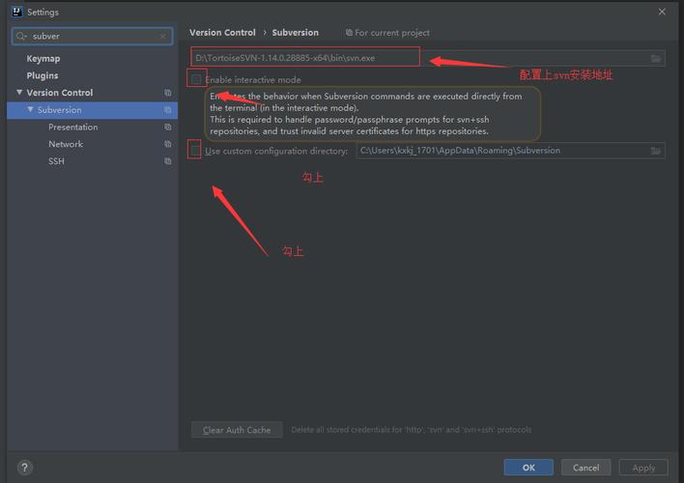Select Keymap in settings sidebar
The width and height of the screenshot is (684, 483).
coord(43,59)
